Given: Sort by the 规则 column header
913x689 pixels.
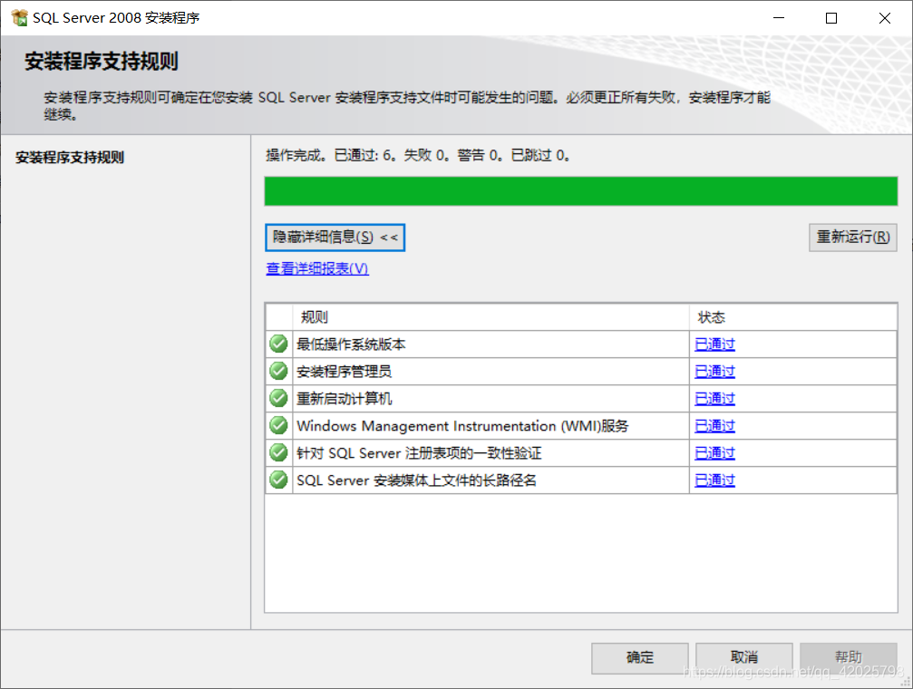Looking at the screenshot, I should [x=490, y=317].
